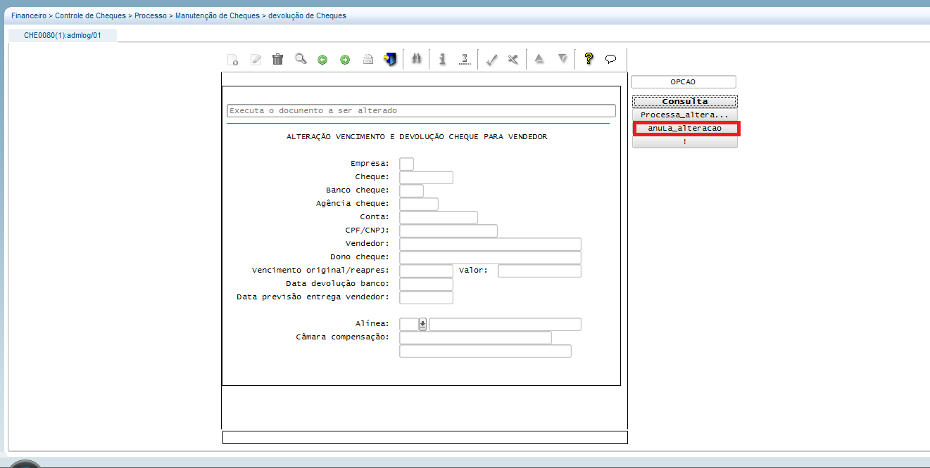The width and height of the screenshot is (930, 468).
Task: Click the up triangle toolbar icon
Action: pyautogui.click(x=539, y=59)
